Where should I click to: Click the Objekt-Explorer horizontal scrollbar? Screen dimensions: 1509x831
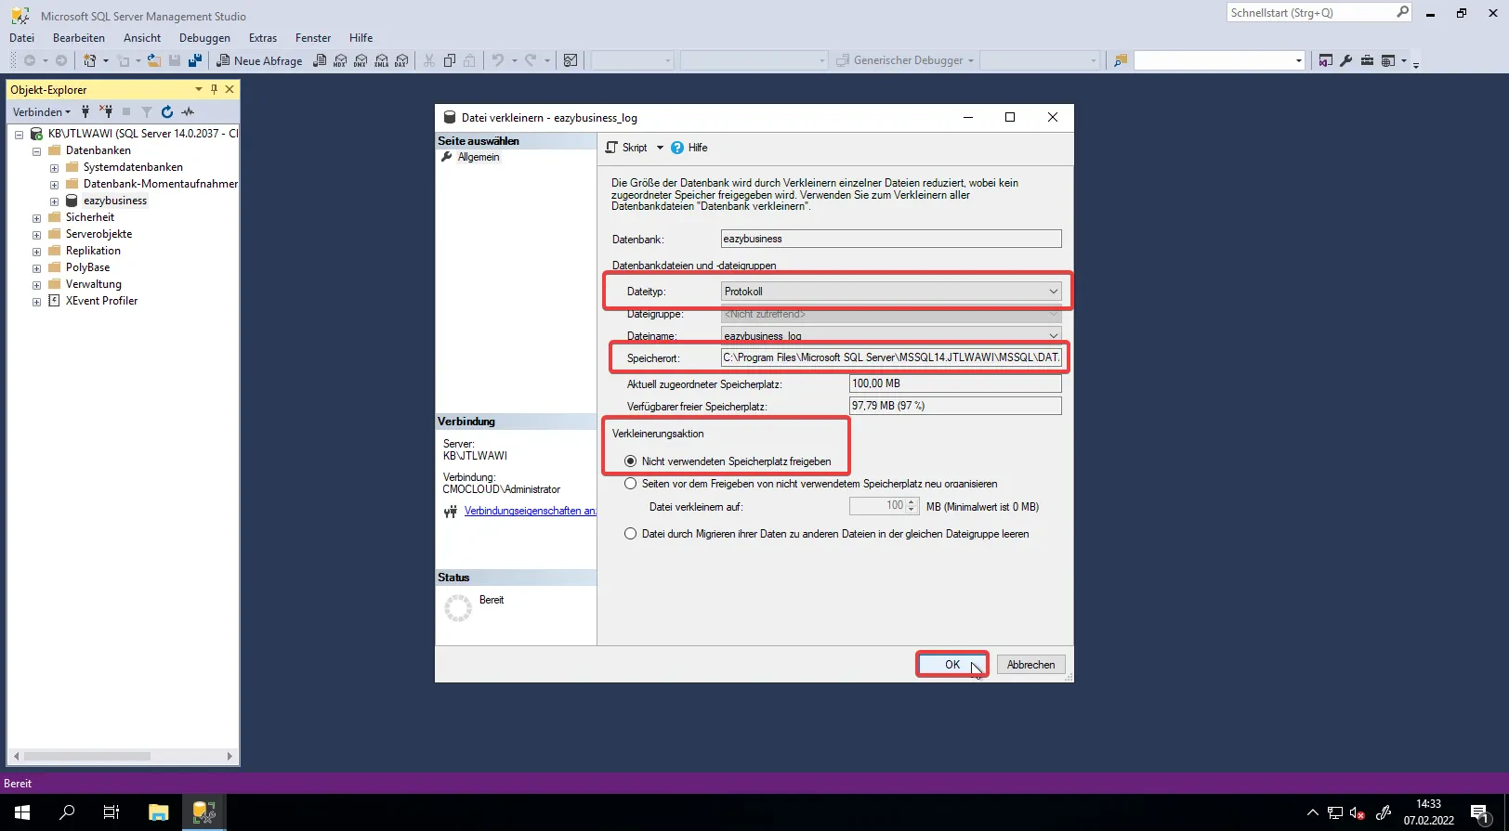[x=86, y=757]
